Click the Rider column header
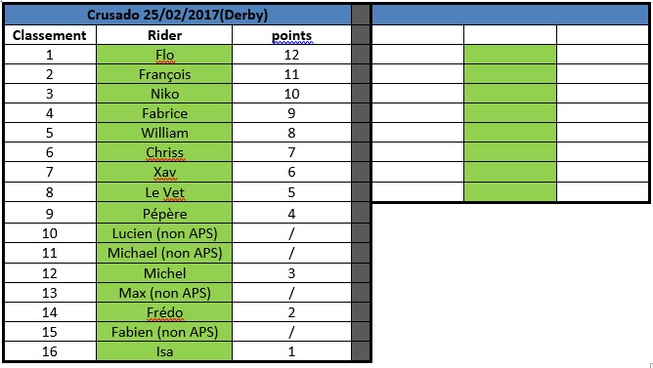The width and height of the screenshot is (653, 368). [x=164, y=35]
